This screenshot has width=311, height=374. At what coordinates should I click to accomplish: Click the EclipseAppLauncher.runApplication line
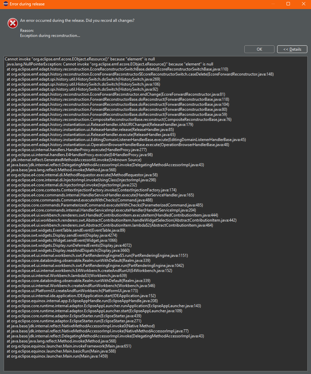(x=104, y=306)
